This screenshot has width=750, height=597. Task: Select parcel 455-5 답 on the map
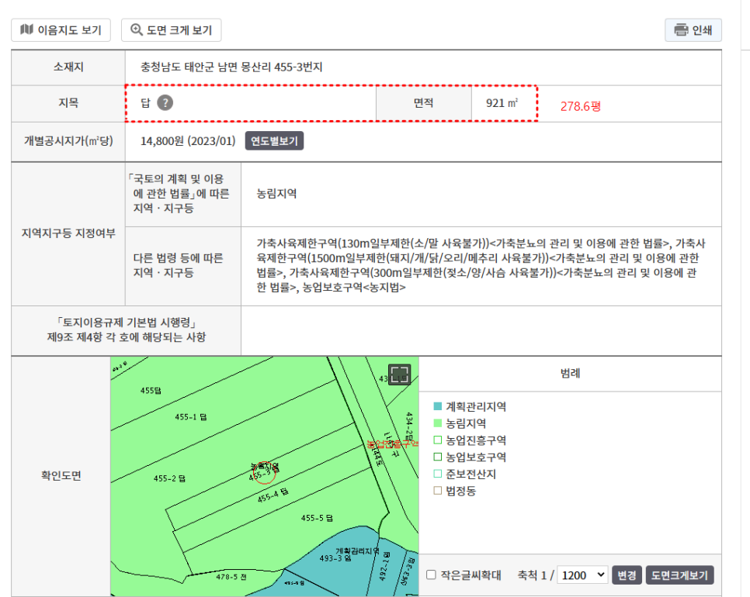[317, 518]
